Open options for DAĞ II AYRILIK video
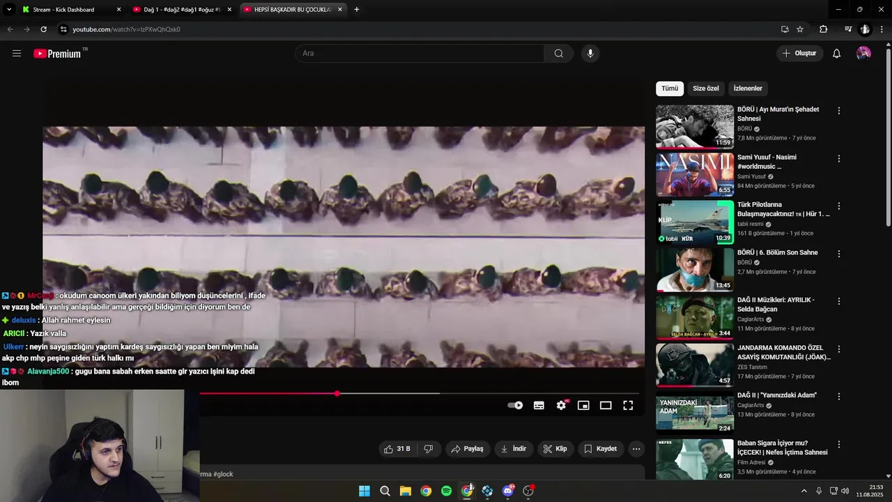Image resolution: width=892 pixels, height=502 pixels. [x=839, y=301]
